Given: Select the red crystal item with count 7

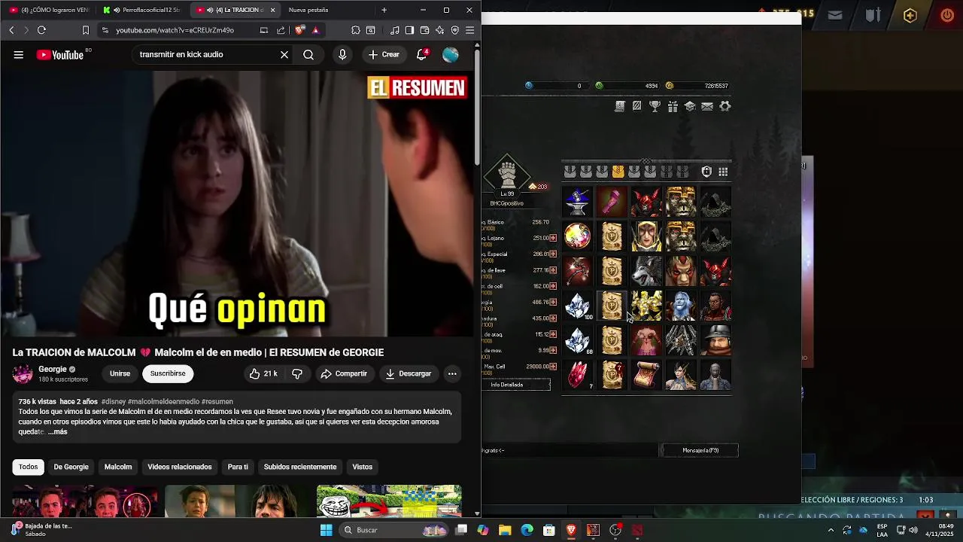Looking at the screenshot, I should tap(578, 375).
